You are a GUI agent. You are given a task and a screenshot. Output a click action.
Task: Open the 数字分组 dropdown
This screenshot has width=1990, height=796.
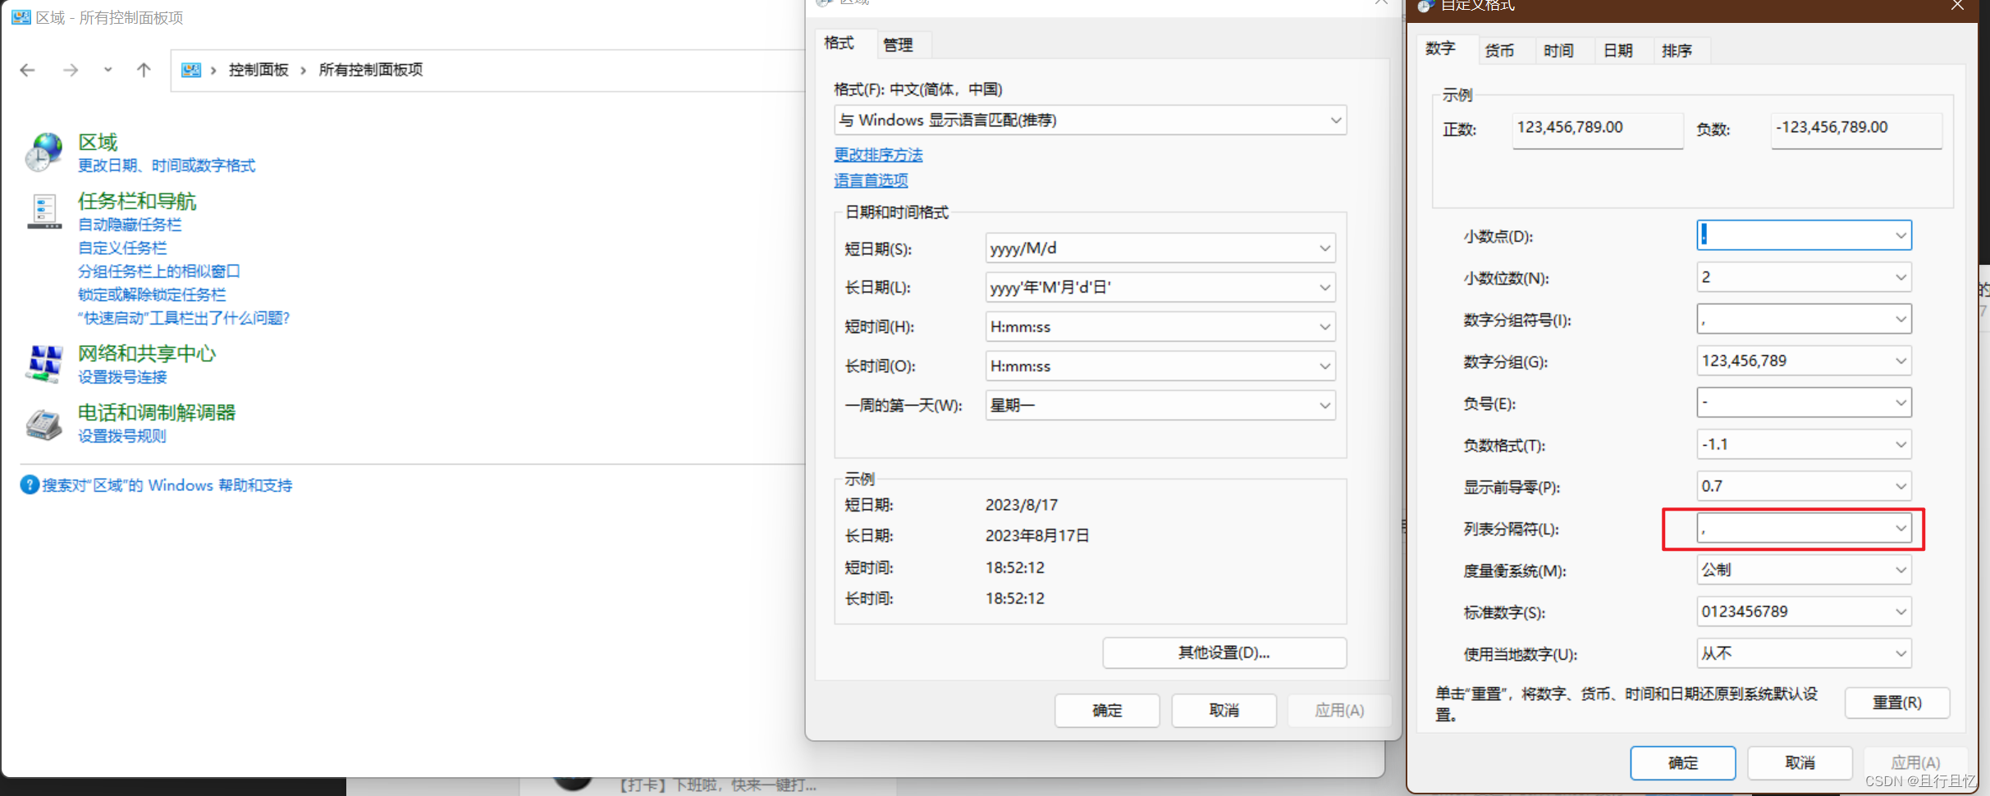coord(1804,361)
